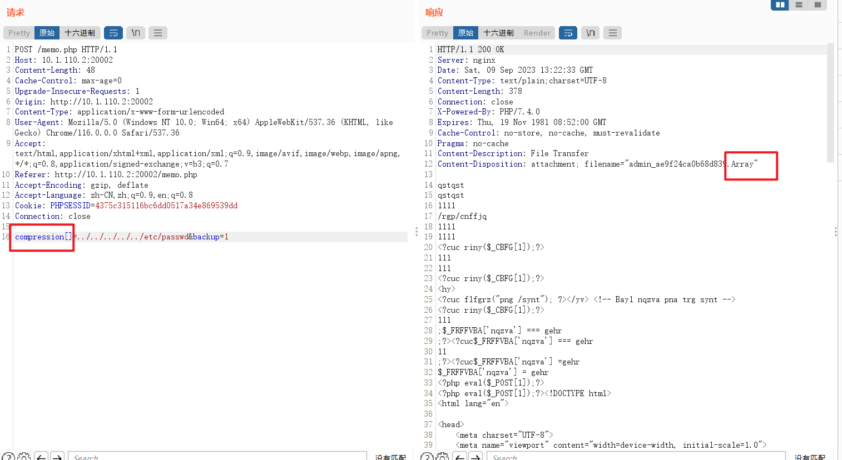Click the 'HTTP/1.1 200 OK' status line
This screenshot has width=842, height=460.
[x=471, y=49]
